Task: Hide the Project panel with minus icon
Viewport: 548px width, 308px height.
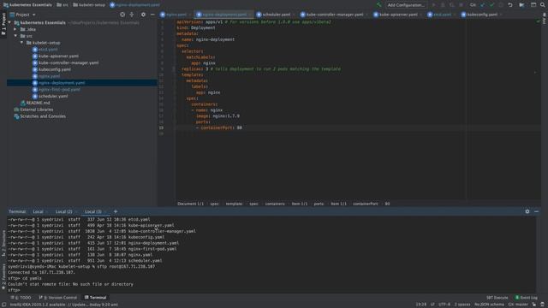Action: [152, 15]
